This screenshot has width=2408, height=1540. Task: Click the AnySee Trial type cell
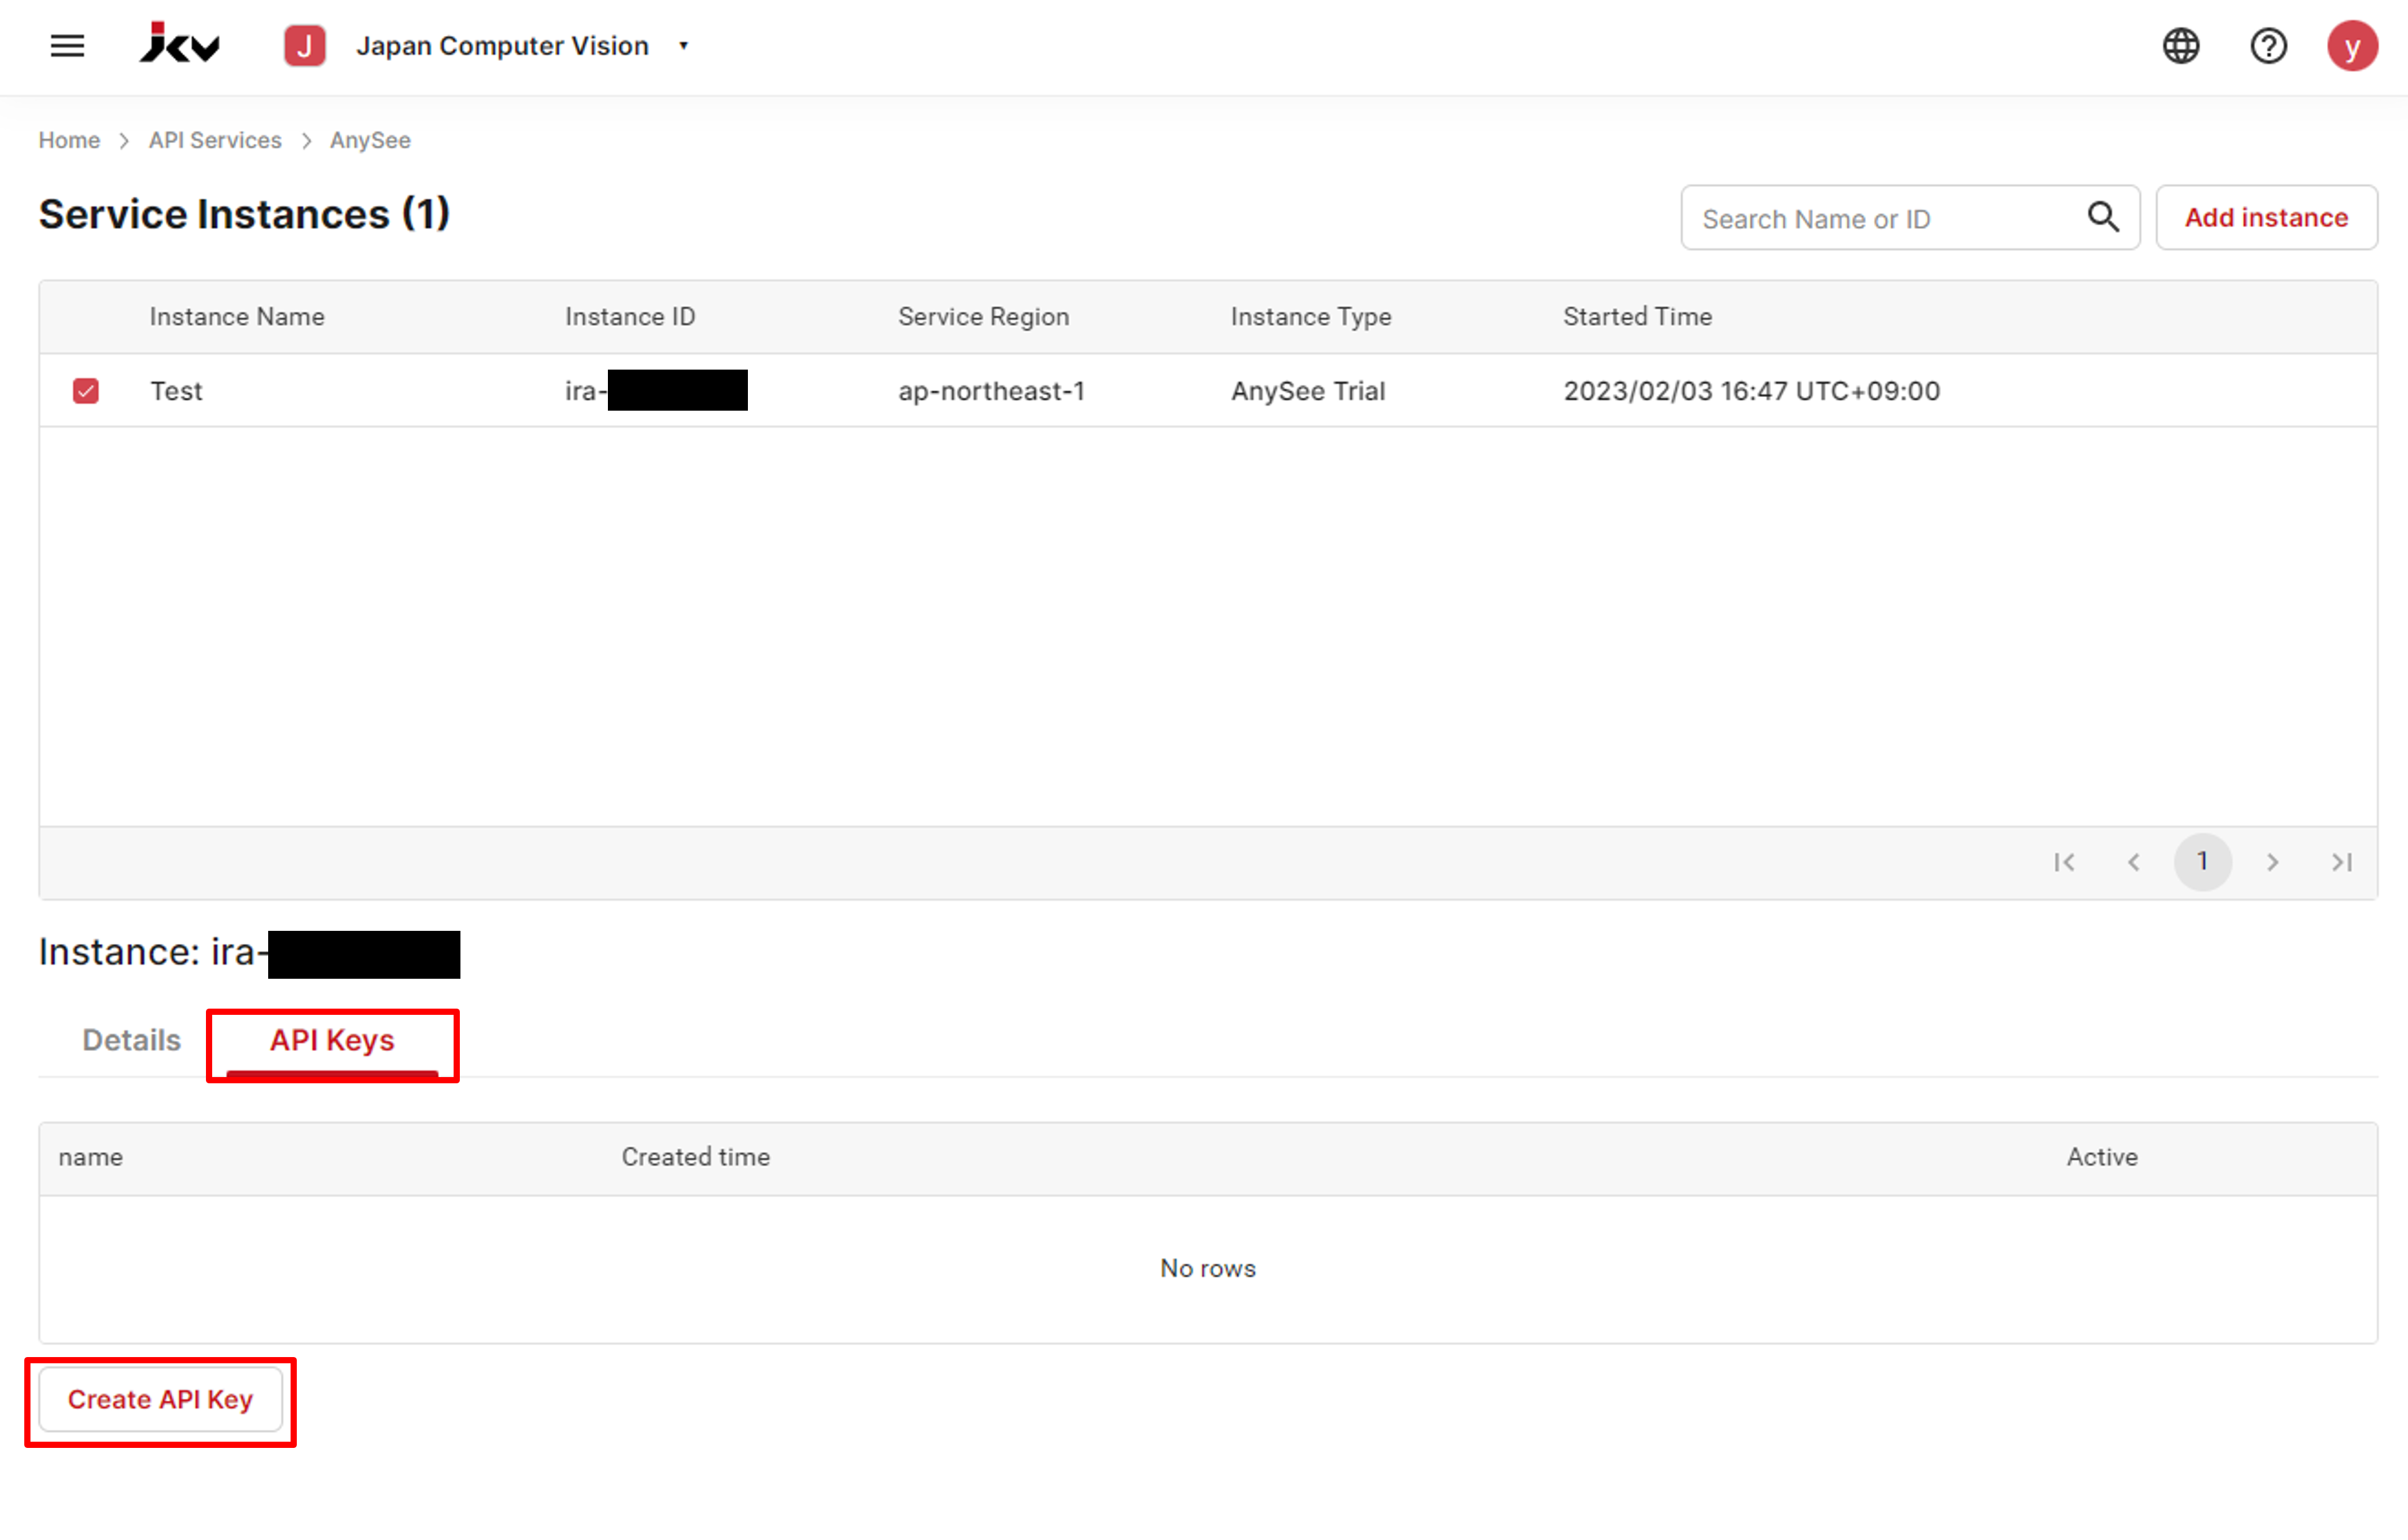click(x=1308, y=391)
